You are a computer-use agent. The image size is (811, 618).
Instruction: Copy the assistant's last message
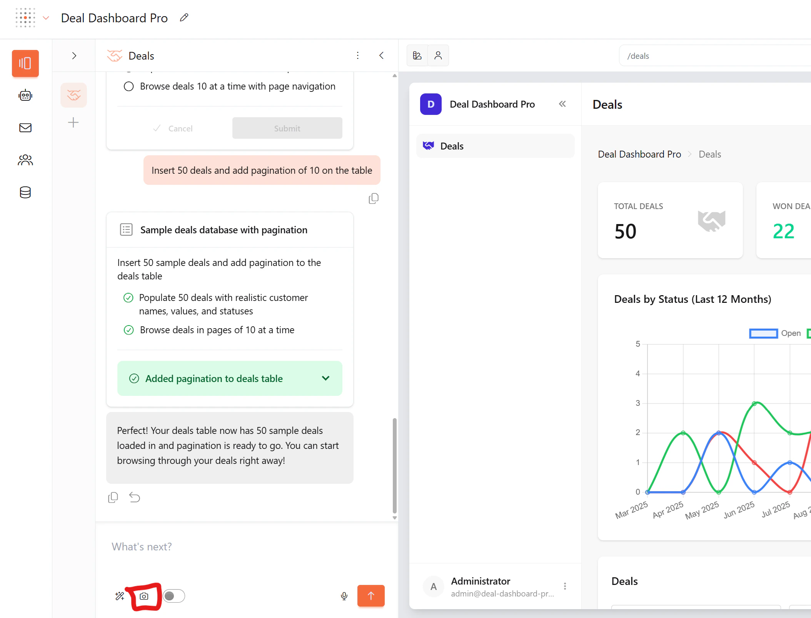tap(113, 497)
